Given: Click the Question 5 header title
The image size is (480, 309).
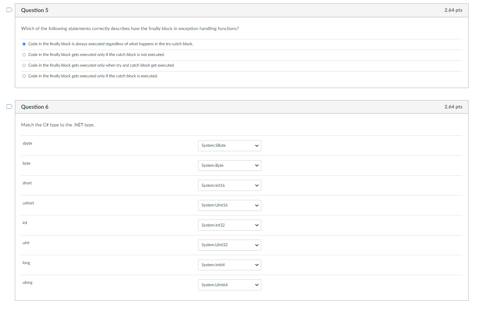Looking at the screenshot, I should (35, 10).
